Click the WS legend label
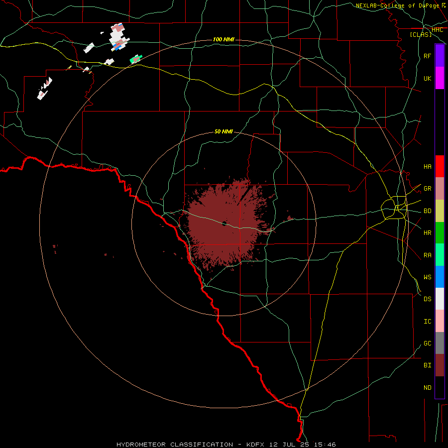The height and width of the screenshot is (448, 448). pos(428,277)
